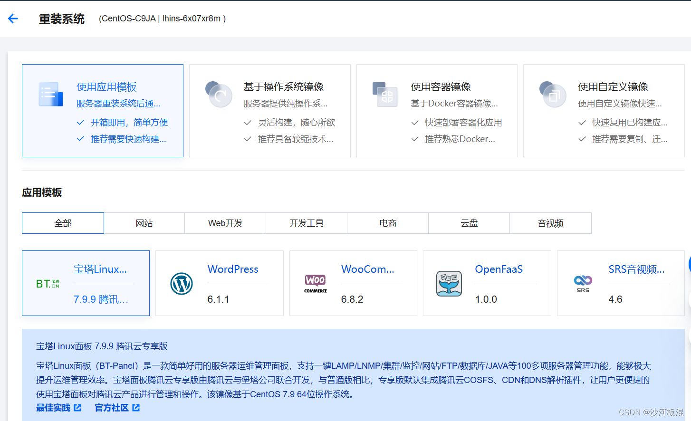Click the OpenFaaS whale logo
Viewport: 691px width, 421px height.
pyautogui.click(x=449, y=284)
